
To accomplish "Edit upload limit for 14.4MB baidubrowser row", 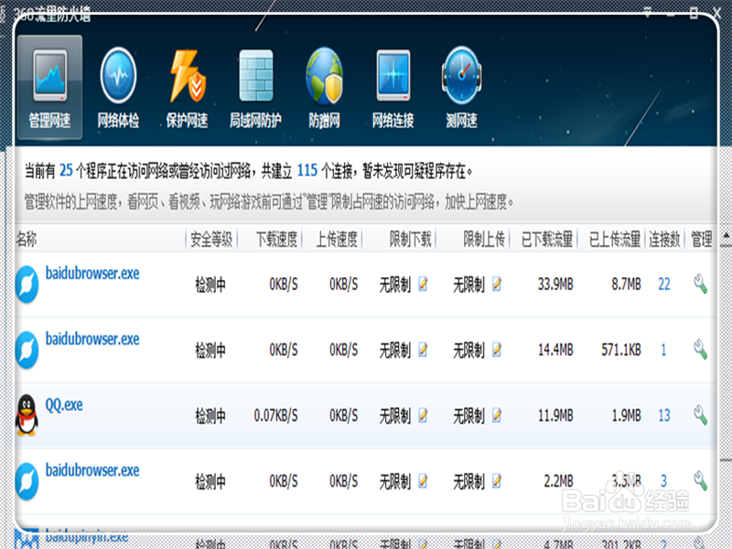I will click(x=497, y=350).
